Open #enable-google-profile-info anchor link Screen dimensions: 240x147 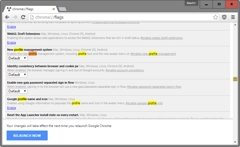(x=144, y=103)
